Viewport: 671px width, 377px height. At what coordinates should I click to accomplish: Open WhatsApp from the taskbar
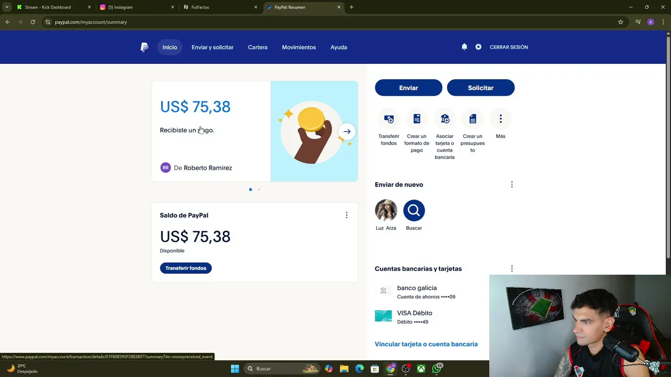pos(437,369)
